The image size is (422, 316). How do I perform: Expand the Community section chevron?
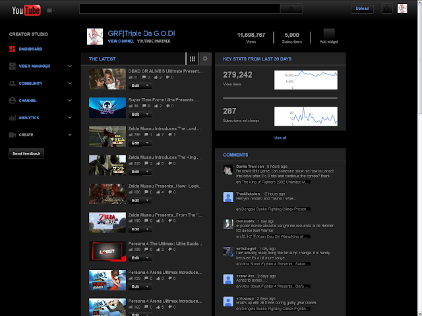pyautogui.click(x=70, y=84)
